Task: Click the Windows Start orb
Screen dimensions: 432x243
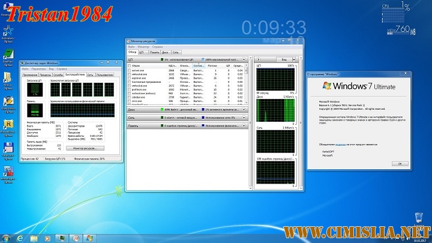Action: point(7,238)
